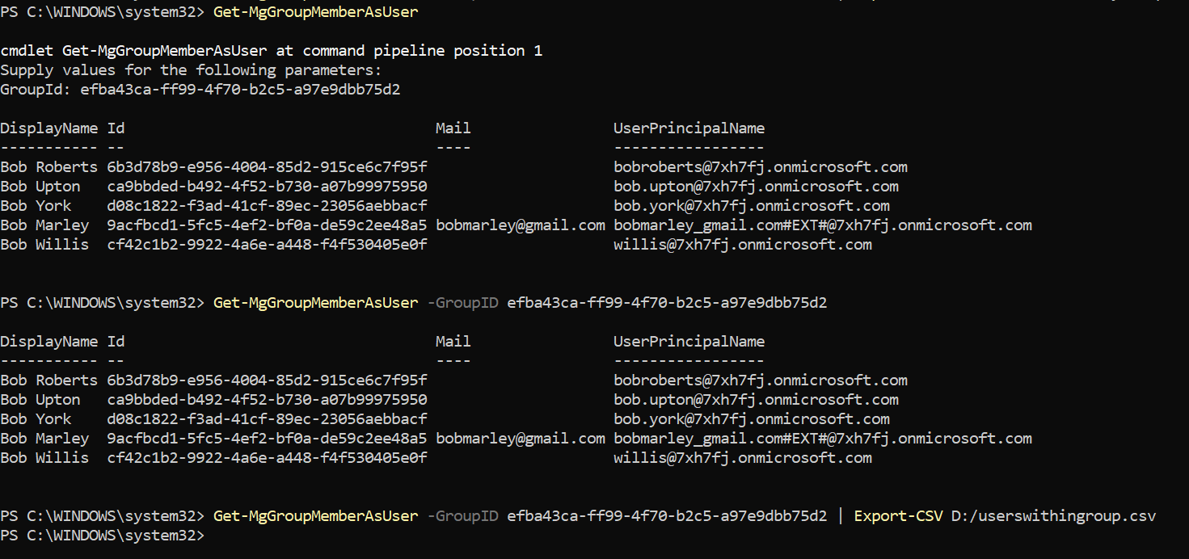Viewport: 1189px width, 559px height.
Task: Click the DisplayName header in the first table
Action: point(48,128)
